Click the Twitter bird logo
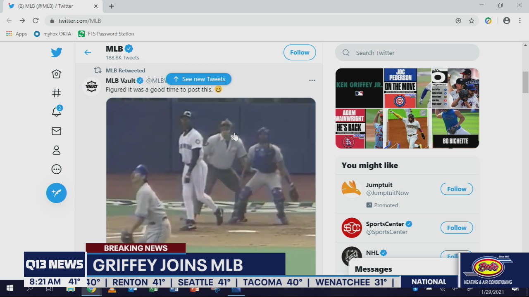Screen dimensions: 529x297 [x=56, y=52]
